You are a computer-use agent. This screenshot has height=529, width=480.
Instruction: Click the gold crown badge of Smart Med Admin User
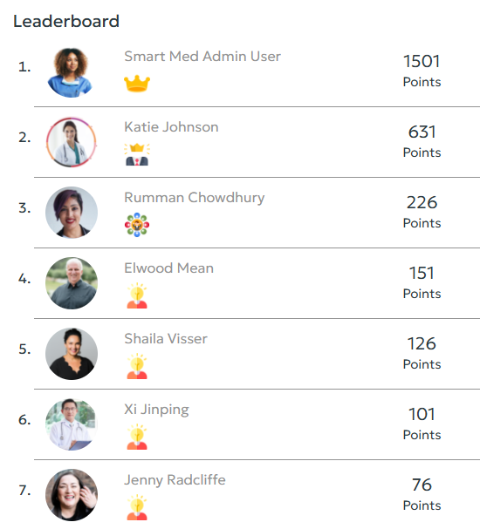tap(137, 84)
